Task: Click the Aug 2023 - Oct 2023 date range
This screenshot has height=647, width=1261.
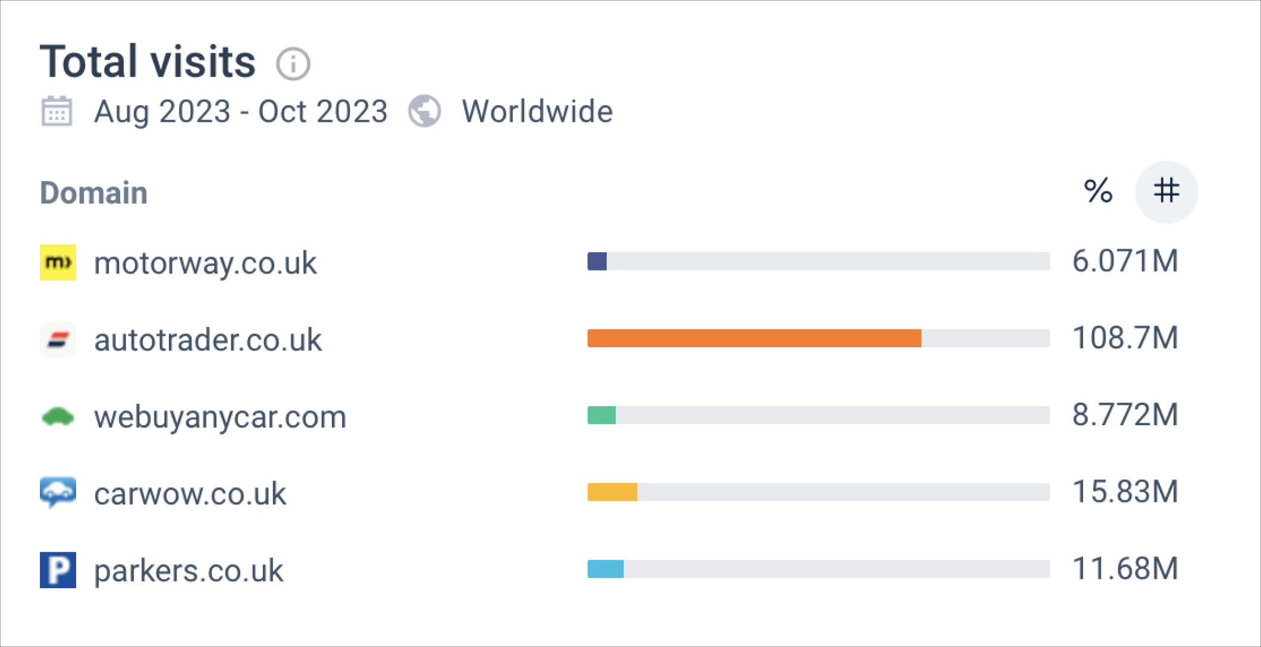Action: [x=241, y=112]
